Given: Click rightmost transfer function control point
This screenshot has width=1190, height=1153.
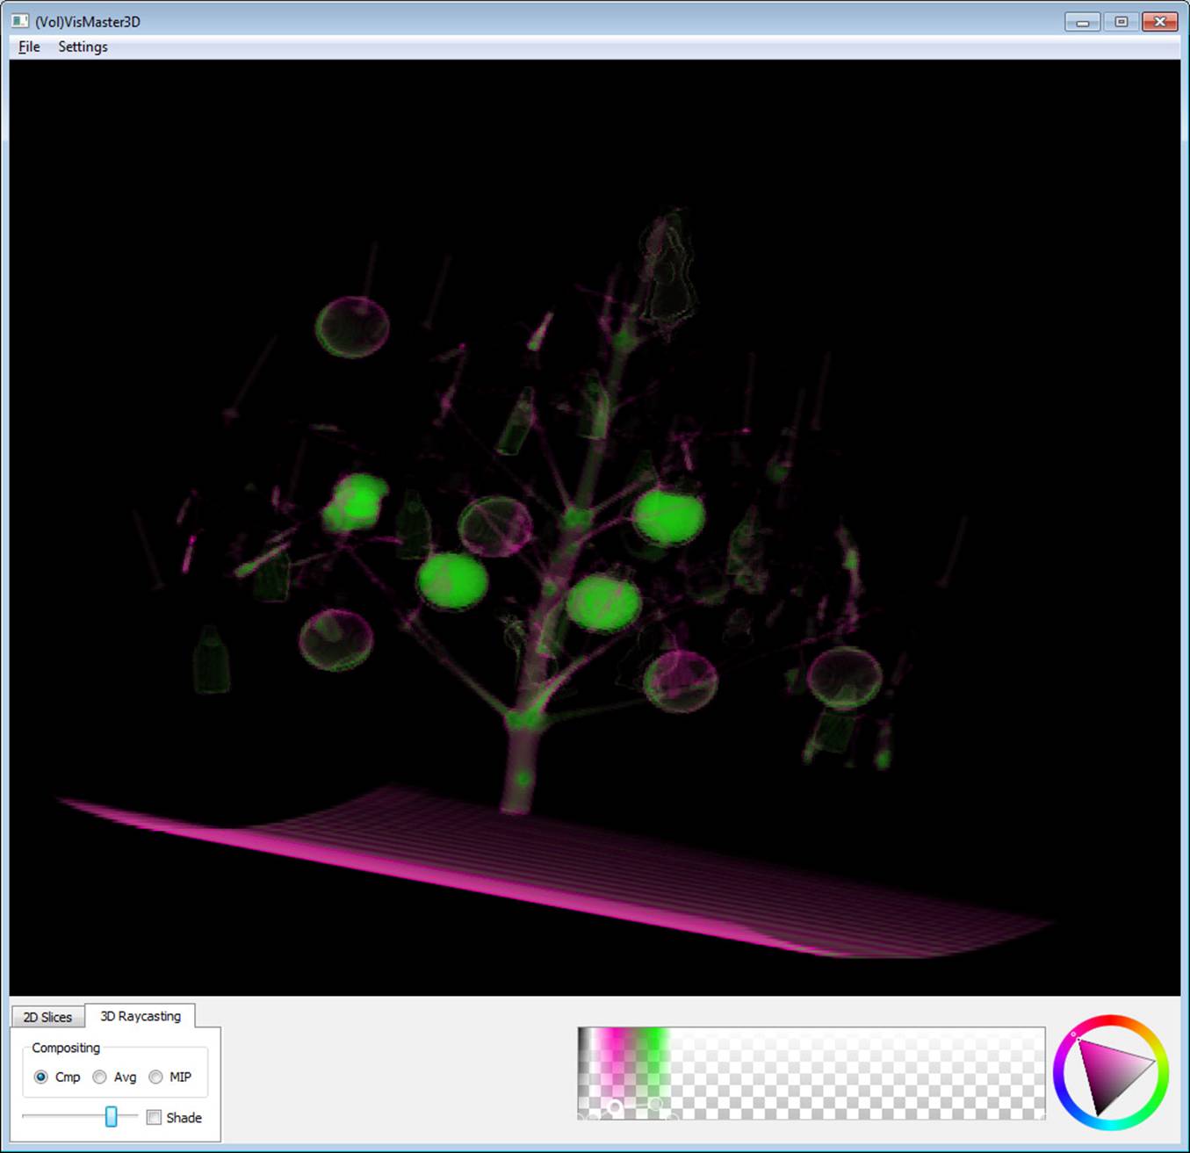Looking at the screenshot, I should point(1042,1117).
